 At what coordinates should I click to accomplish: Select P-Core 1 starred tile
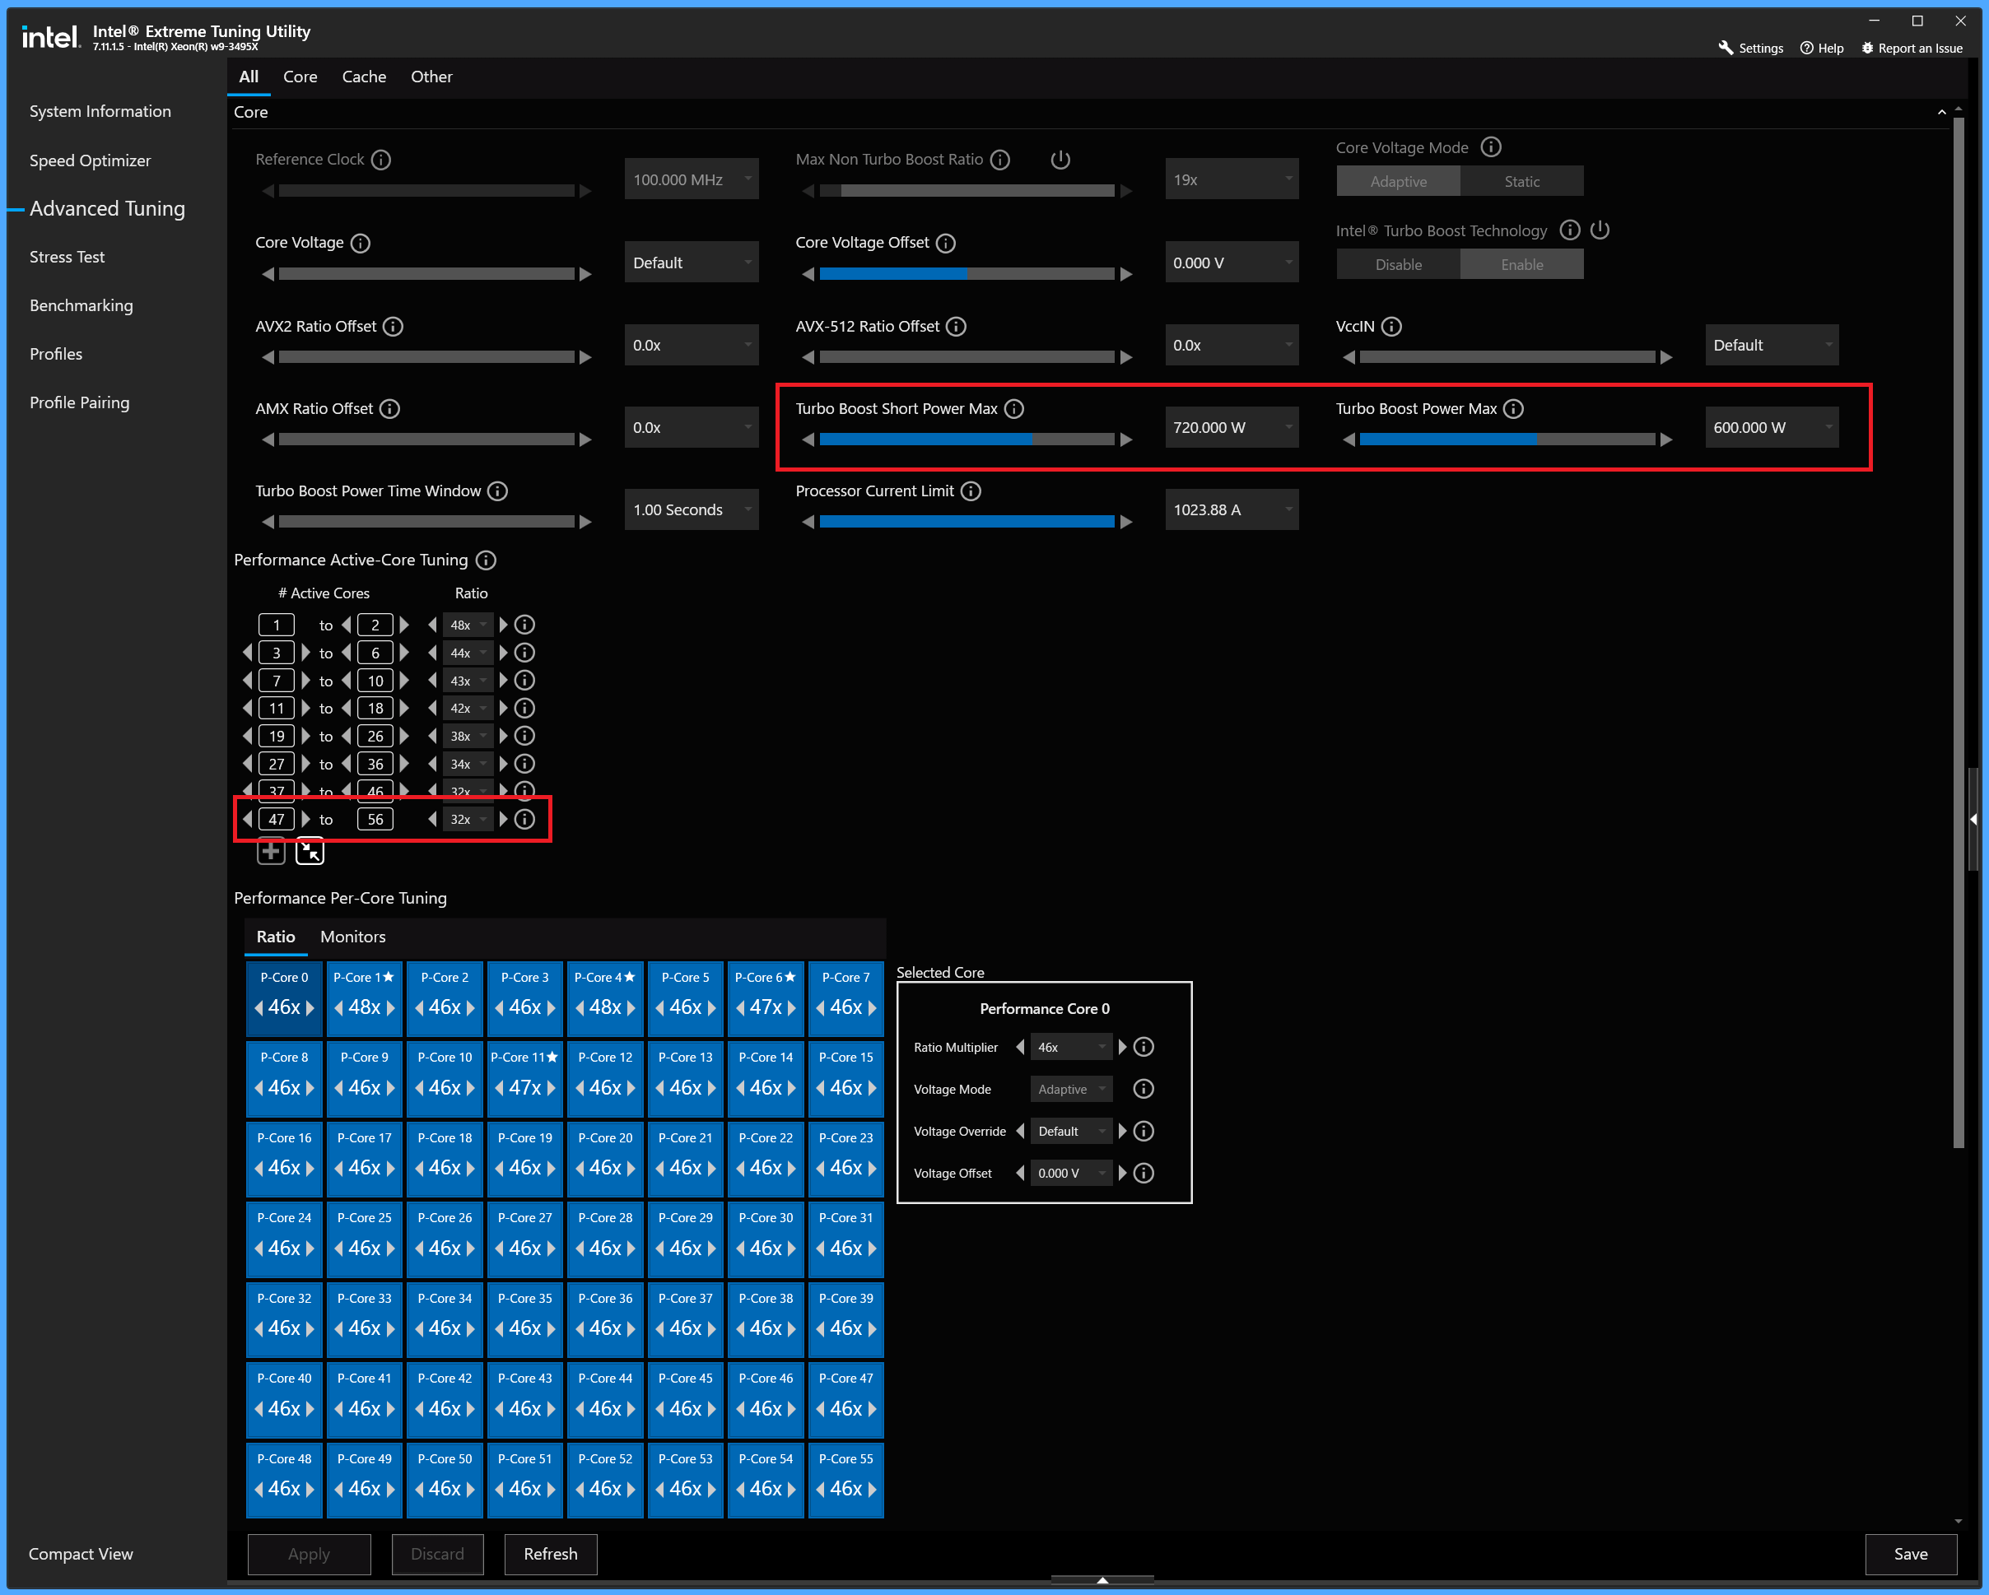pos(365,998)
